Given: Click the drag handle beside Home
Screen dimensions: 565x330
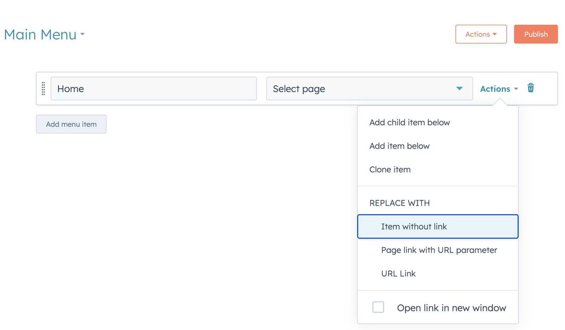Looking at the screenshot, I should [43, 88].
